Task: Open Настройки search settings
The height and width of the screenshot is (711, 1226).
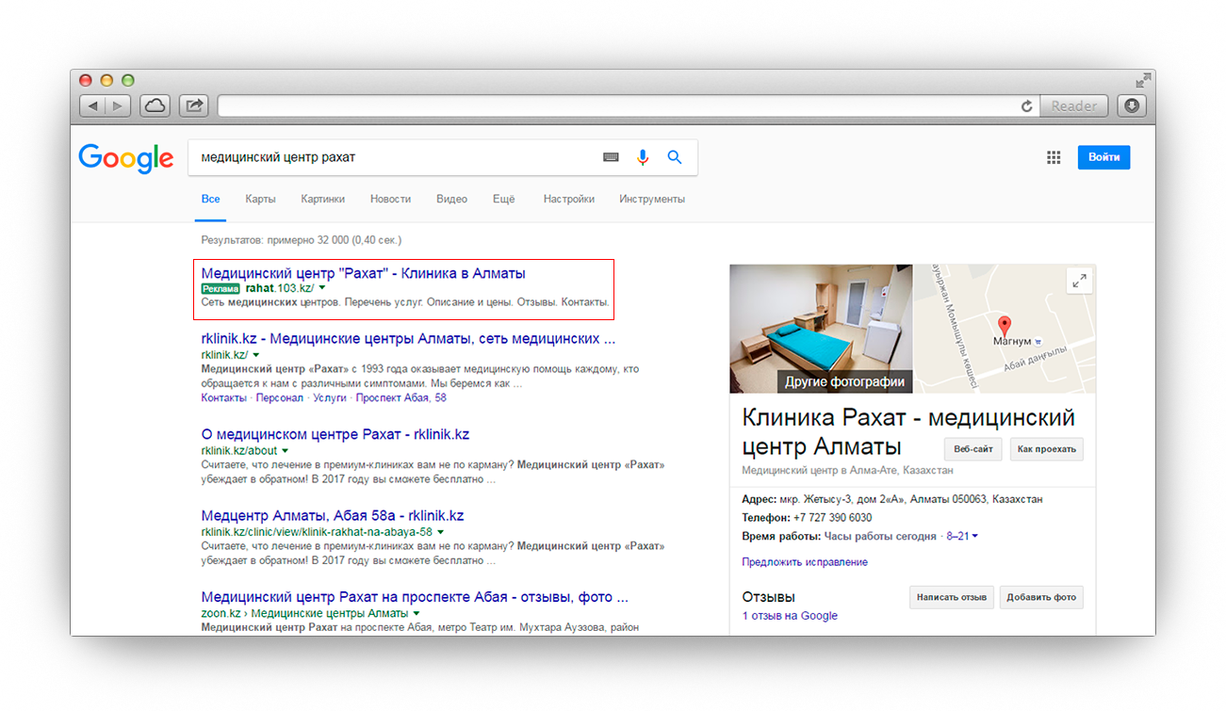Action: coord(569,200)
